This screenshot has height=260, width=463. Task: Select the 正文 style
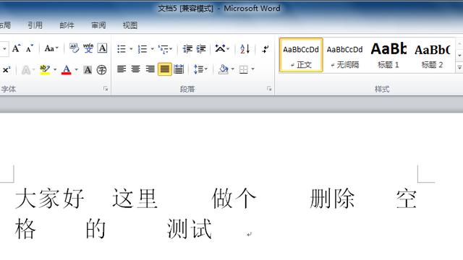(301, 55)
